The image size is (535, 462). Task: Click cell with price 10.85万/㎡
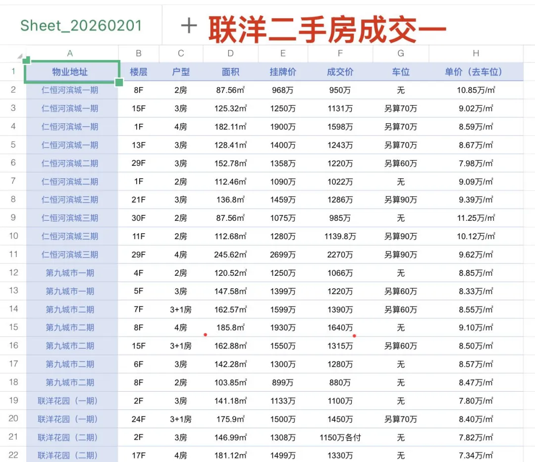[x=476, y=90]
